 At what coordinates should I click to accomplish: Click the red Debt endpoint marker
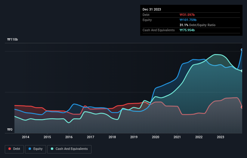coord(242,107)
